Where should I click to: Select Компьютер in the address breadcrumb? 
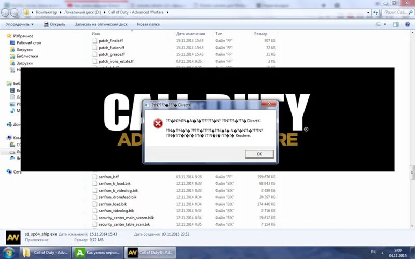pyautogui.click(x=46, y=12)
